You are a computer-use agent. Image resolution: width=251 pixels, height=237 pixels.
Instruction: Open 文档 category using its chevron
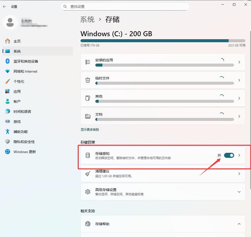(239, 116)
